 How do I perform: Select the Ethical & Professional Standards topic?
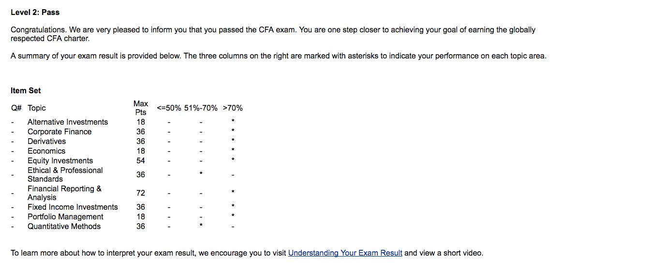click(65, 174)
